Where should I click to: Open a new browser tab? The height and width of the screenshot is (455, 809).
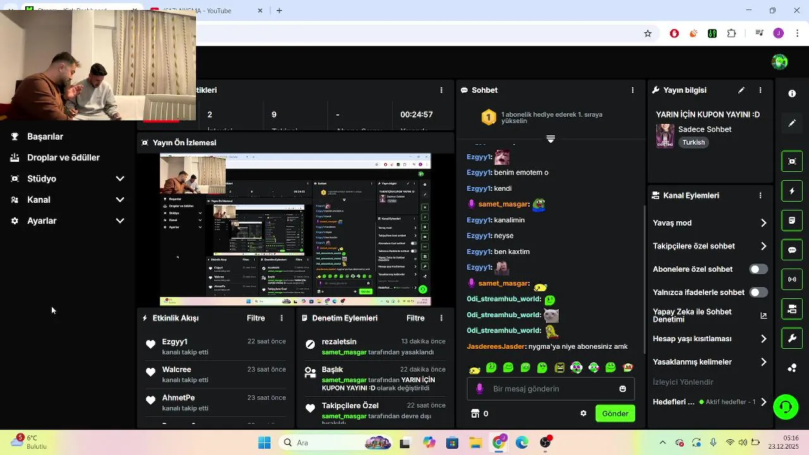point(279,11)
